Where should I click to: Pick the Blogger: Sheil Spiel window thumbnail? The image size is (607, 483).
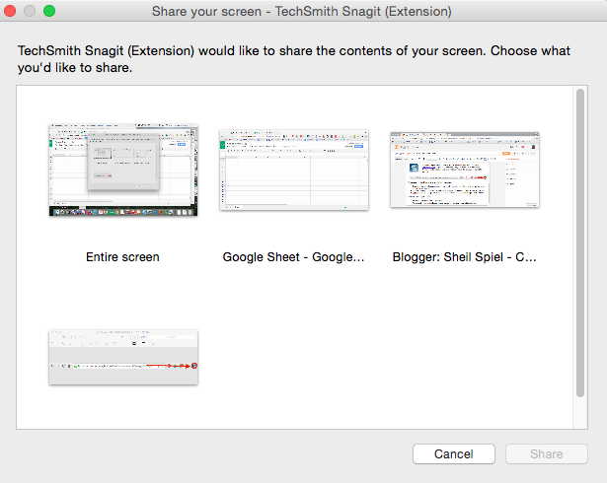tap(465, 168)
